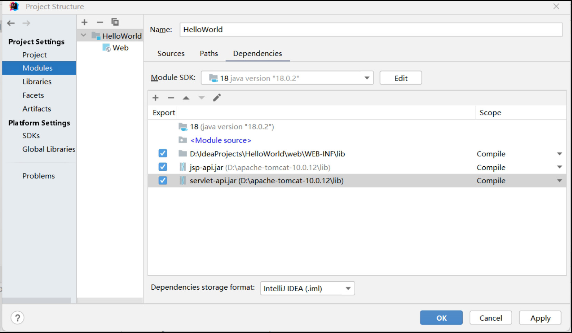Switch to the Paths tab
This screenshot has width=572, height=333.
(209, 53)
